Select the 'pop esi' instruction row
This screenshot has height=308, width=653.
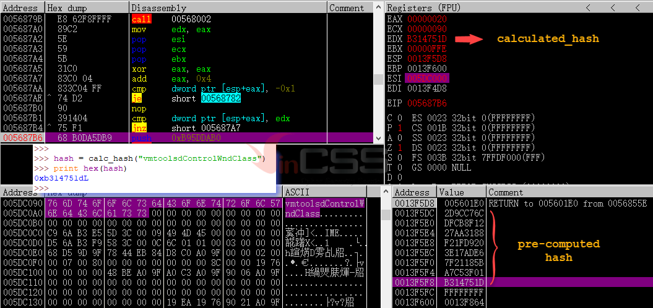[186, 40]
